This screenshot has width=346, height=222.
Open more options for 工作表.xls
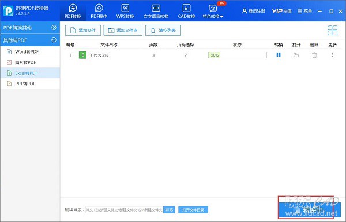point(332,55)
